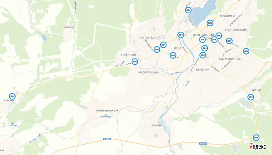Click the Яндекс logo link
Image resolution: width=272 pixels, height=155 pixels.
point(258,146)
